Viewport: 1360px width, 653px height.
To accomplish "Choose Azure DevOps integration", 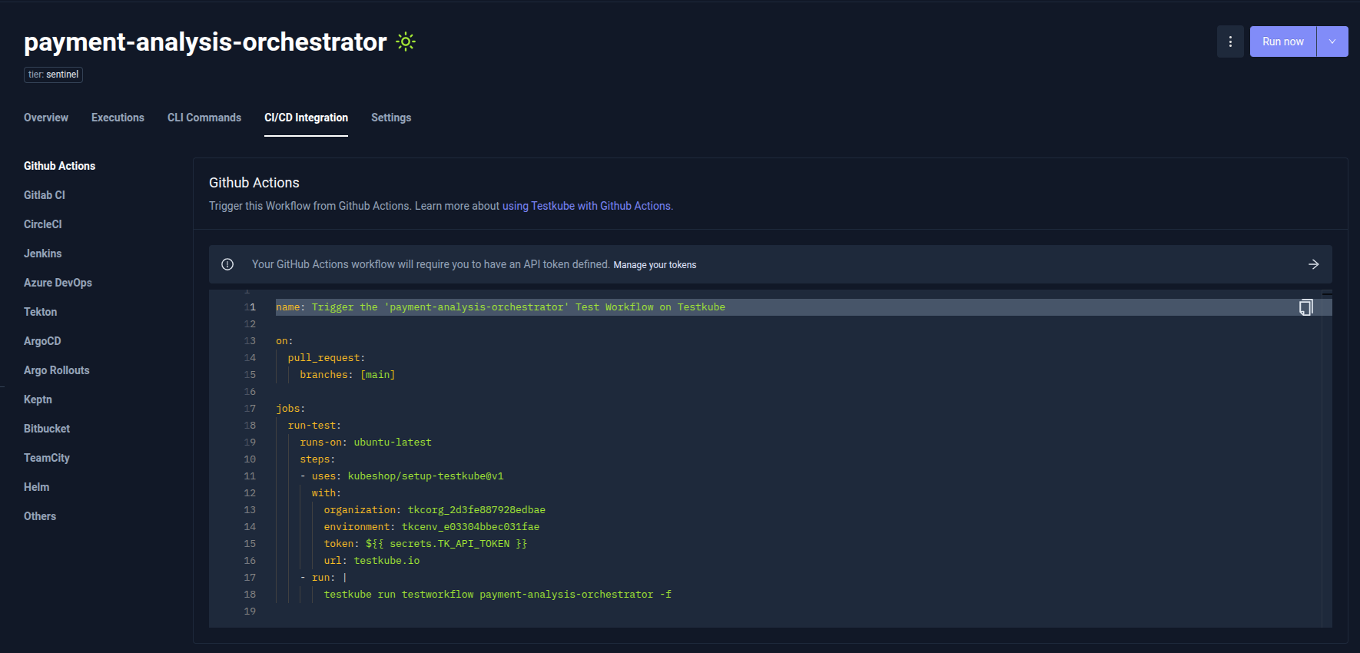I will [58, 283].
